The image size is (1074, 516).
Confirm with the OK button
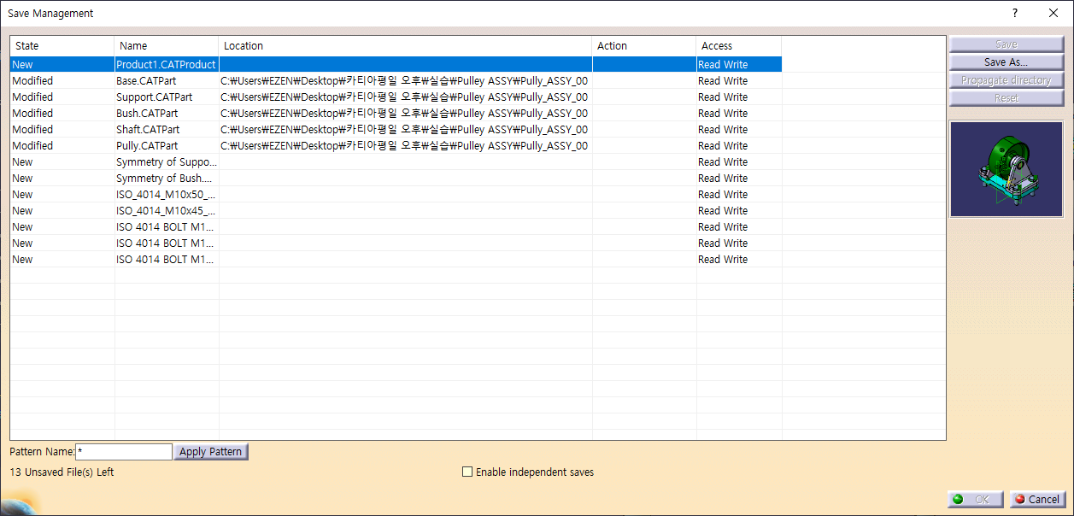point(975,499)
